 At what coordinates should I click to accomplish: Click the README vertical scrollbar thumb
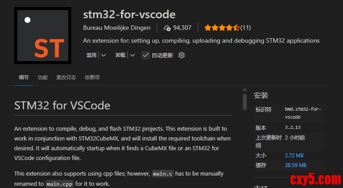pos(245,102)
